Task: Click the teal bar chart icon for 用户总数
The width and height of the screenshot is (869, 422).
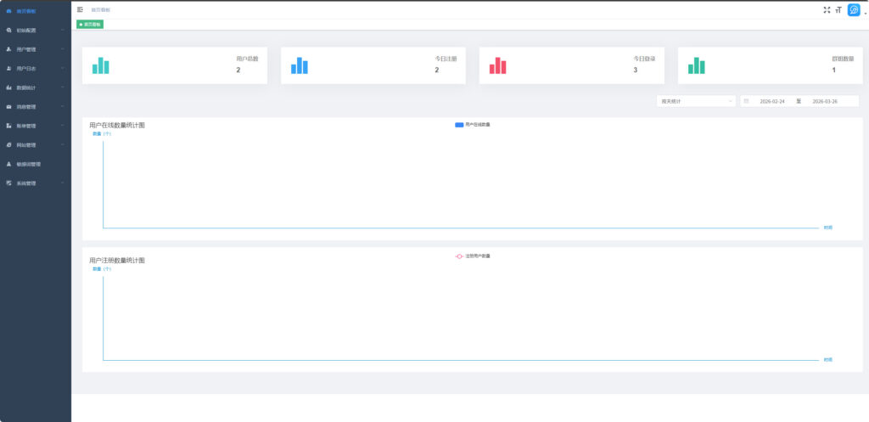Action: pos(101,65)
